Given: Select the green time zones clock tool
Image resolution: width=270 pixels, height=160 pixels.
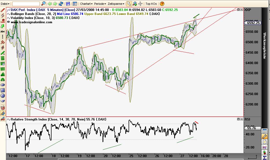Looking at the screenshot, I should [x=3, y=64].
